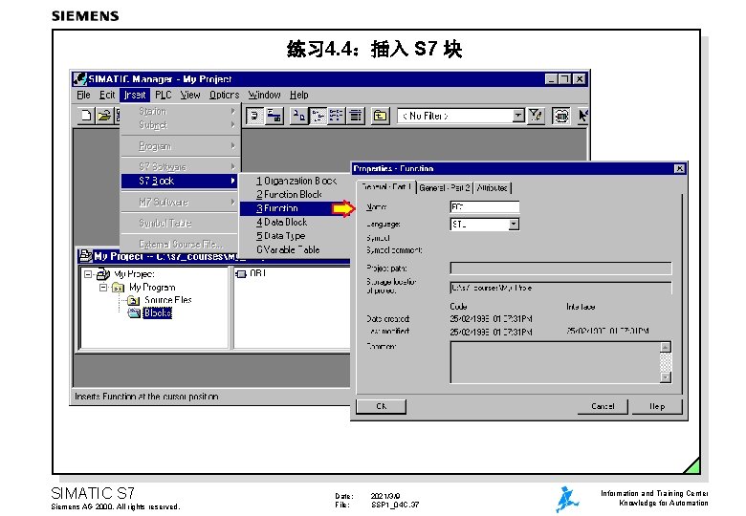Switch to General - Part 1 tab
The height and width of the screenshot is (516, 746).
tap(385, 187)
